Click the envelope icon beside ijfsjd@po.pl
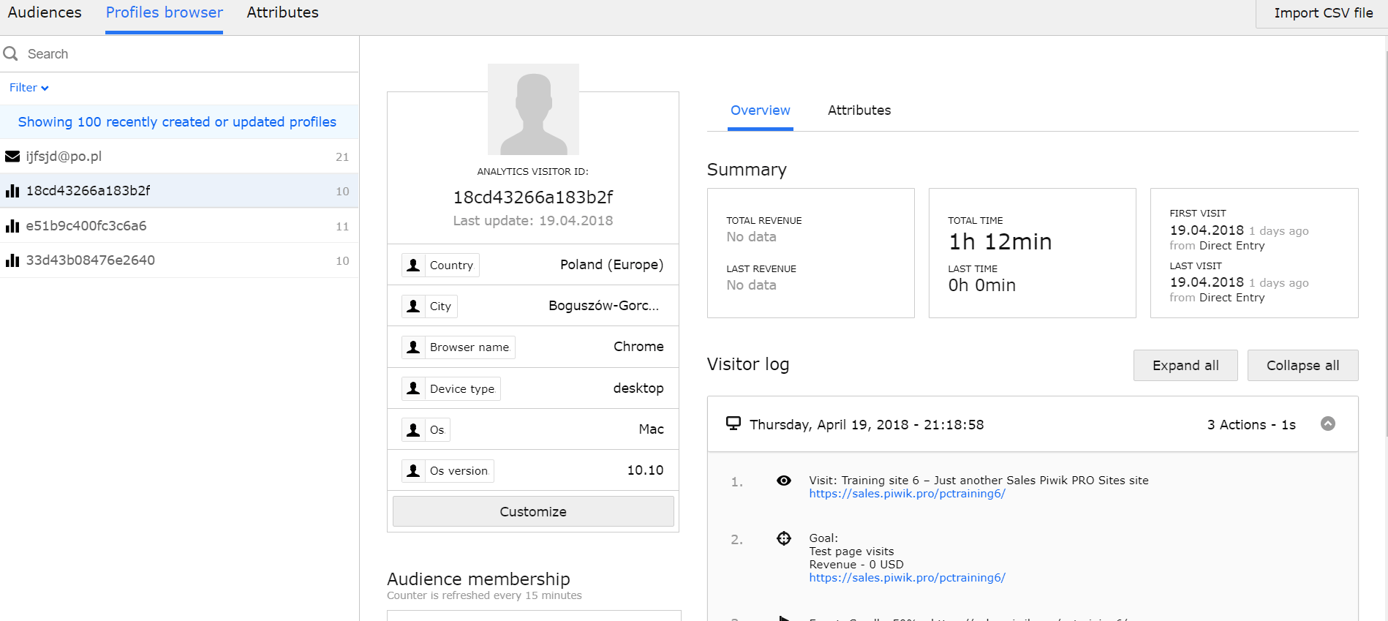This screenshot has width=1388, height=621. (x=12, y=157)
